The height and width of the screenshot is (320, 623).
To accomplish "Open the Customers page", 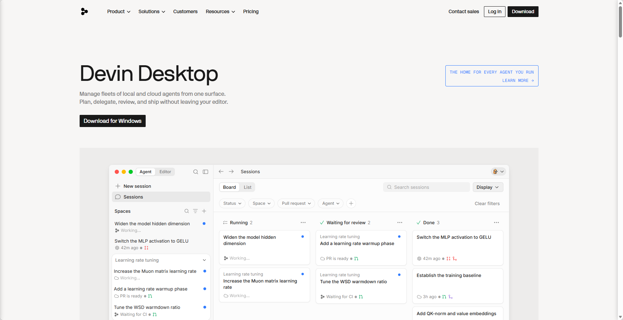I will [185, 11].
